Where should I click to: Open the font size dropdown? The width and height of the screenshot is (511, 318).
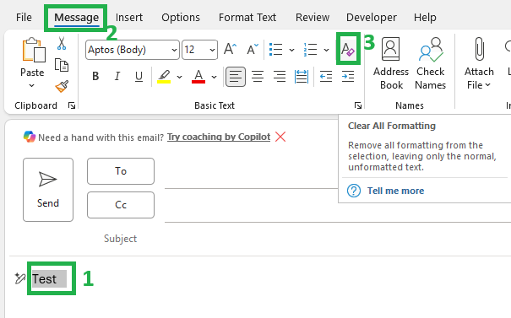click(212, 50)
